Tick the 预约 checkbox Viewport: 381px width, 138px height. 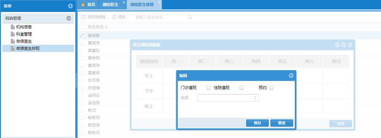272,88
